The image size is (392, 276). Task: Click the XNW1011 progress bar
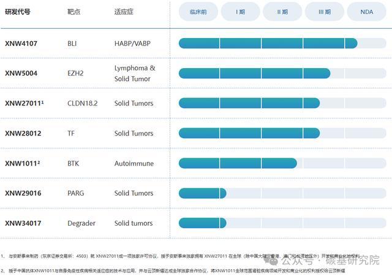(x=282, y=163)
